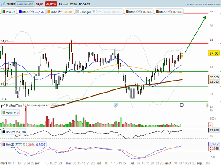Screen dimensions: 221x166
Task: Toggle the SMA (20) 33,175 indicator chip
Action: (31, 12)
